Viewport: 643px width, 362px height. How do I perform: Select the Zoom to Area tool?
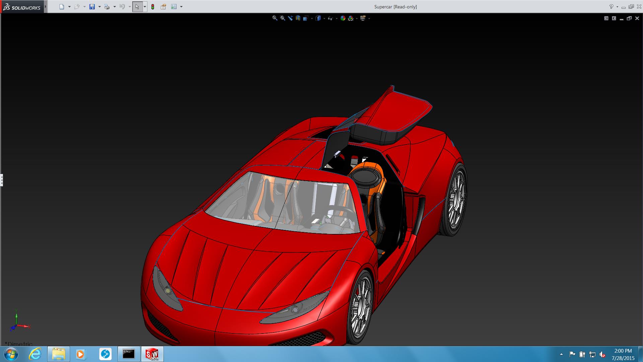pyautogui.click(x=282, y=18)
